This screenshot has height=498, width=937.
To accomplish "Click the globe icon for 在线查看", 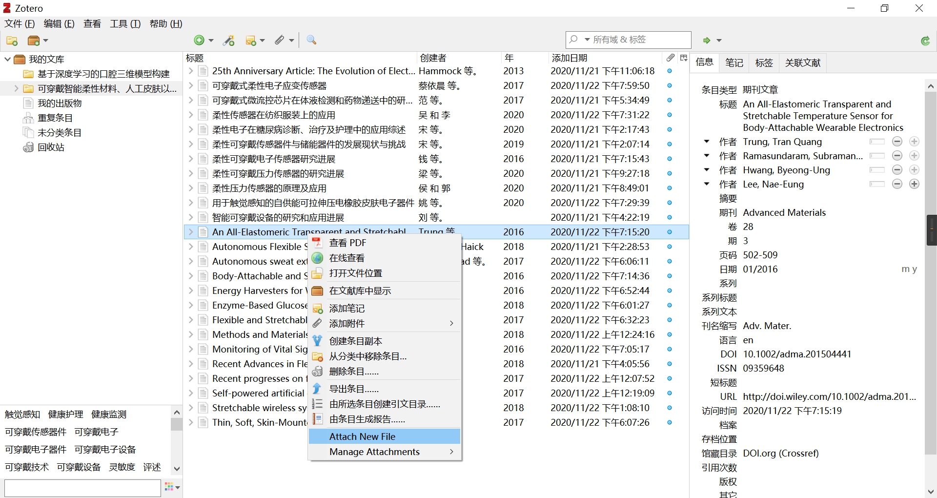I will (317, 258).
